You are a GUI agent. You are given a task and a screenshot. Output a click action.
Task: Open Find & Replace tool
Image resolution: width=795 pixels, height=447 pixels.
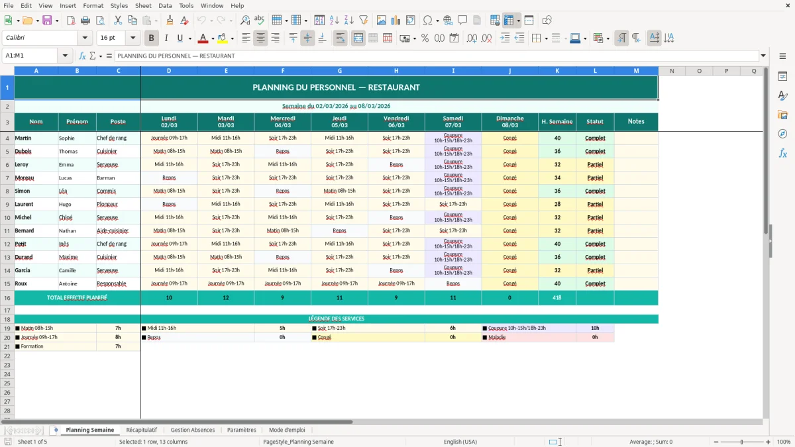[245, 21]
